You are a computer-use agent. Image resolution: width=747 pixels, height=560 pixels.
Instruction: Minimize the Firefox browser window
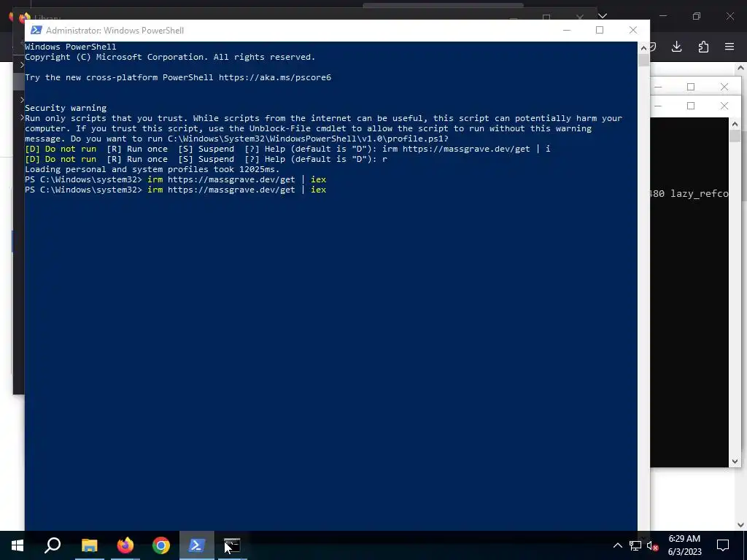pyautogui.click(x=663, y=16)
